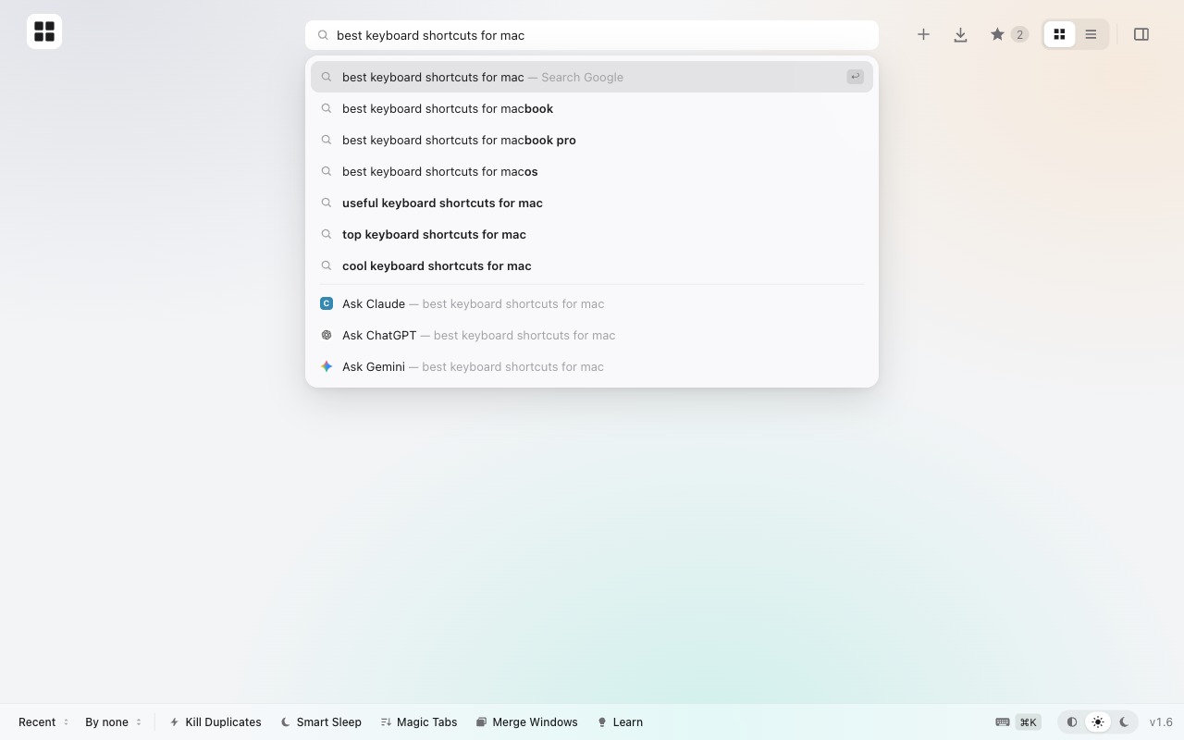Toggle the sidebar panel icon
Screen dimensions: 1184x740
[1141, 34]
